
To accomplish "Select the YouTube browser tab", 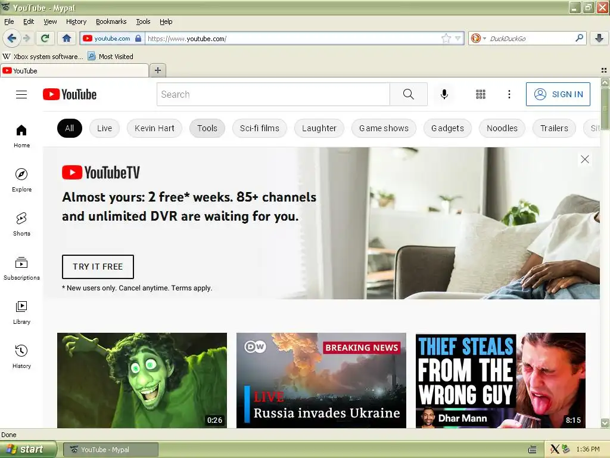I will [x=74, y=71].
